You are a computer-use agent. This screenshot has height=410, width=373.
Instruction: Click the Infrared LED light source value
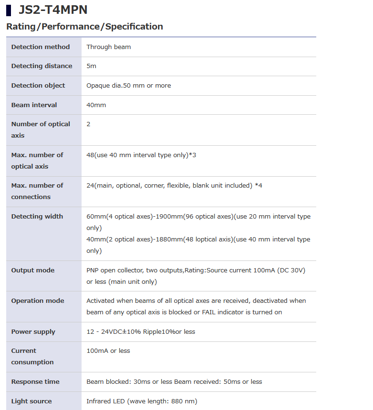click(x=142, y=401)
